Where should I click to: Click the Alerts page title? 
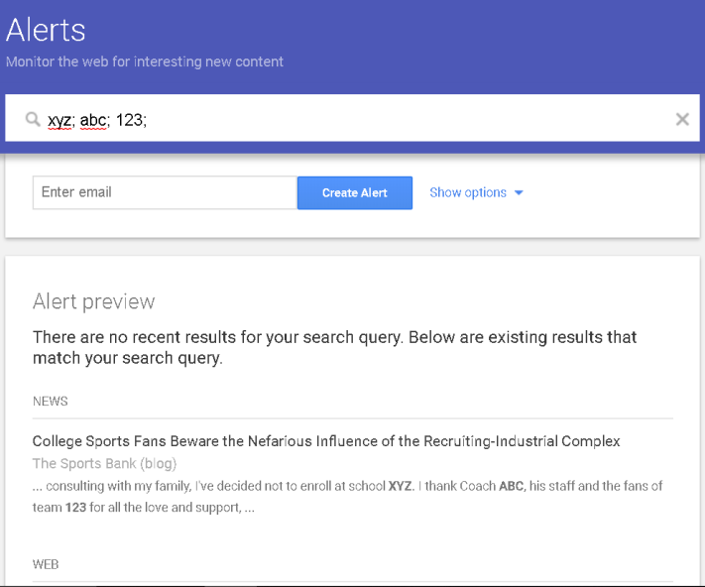(46, 30)
